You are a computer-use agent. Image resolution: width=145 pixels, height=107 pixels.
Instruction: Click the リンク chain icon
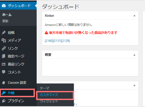(4, 48)
